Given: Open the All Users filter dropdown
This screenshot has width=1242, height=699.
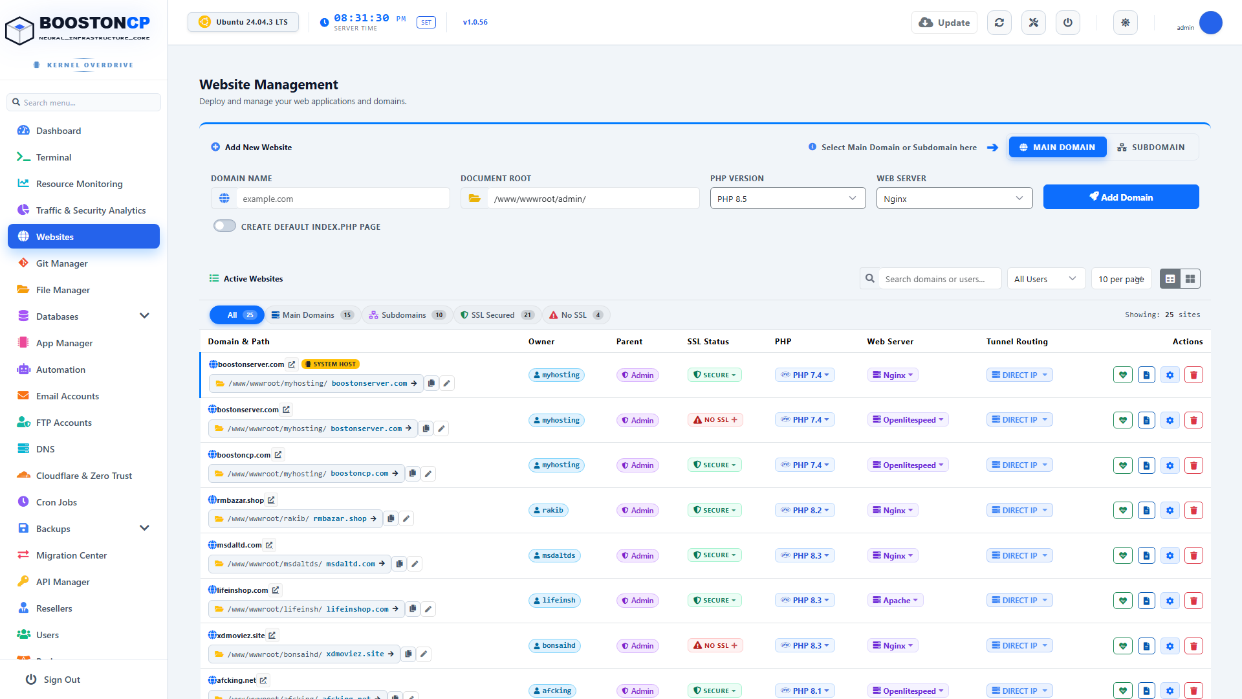Looking at the screenshot, I should coord(1046,279).
